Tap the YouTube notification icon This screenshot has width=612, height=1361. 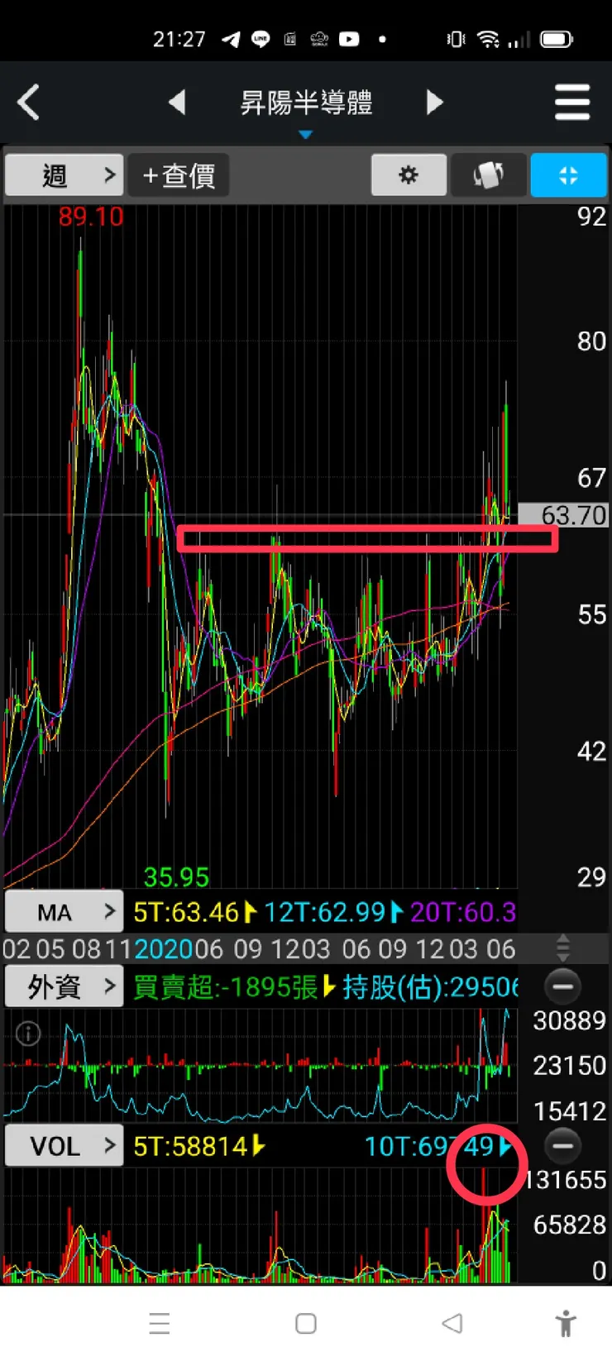[x=349, y=39]
